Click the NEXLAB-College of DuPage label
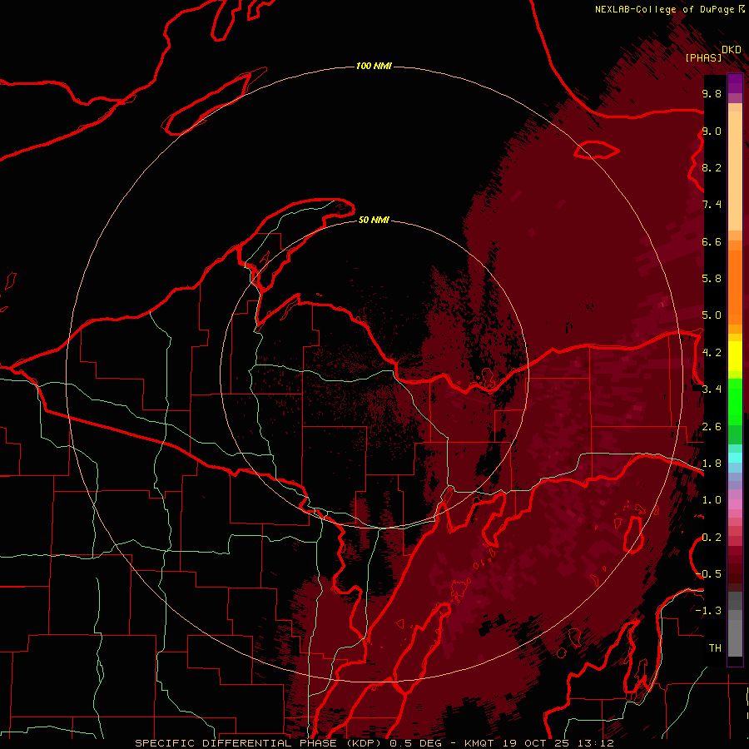 coord(664,9)
